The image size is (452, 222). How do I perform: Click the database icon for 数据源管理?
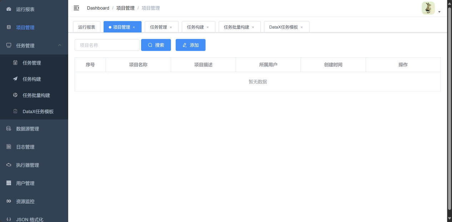click(9, 128)
